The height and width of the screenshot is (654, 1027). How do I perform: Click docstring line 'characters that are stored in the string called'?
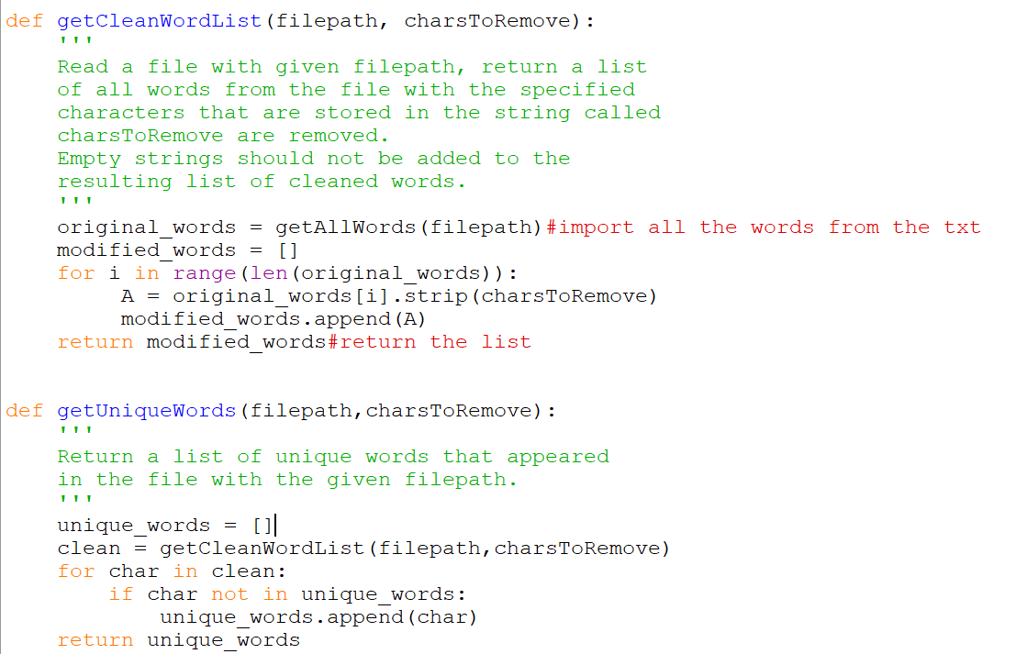359,113
